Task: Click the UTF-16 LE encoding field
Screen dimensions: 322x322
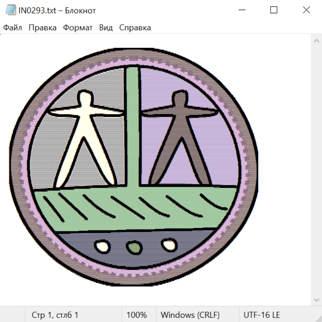Action: coord(262,315)
